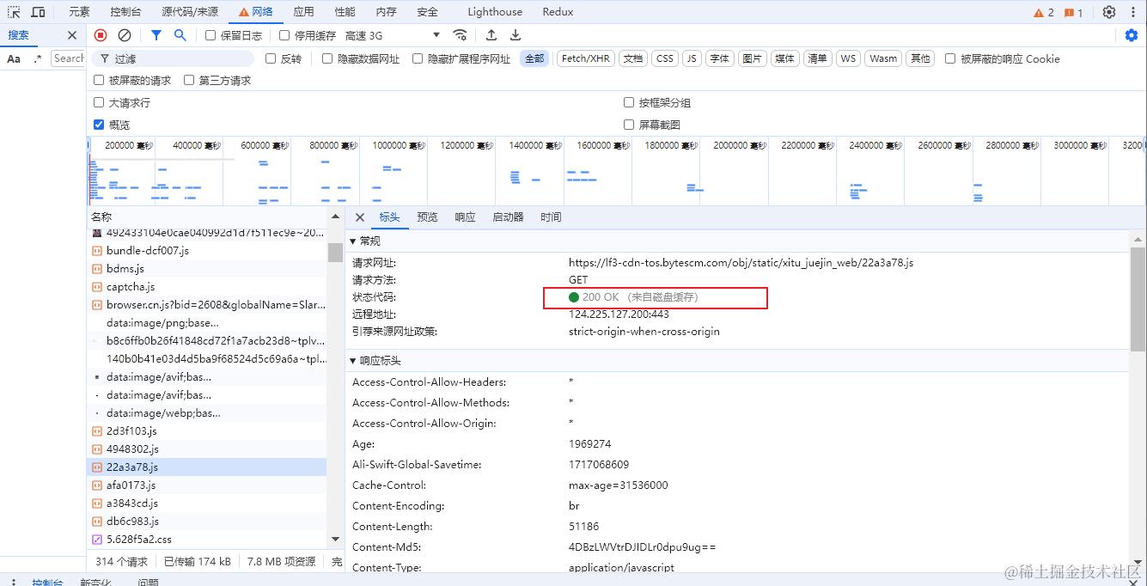The image size is (1147, 586).
Task: Open the 响应 details tab
Action: click(465, 217)
